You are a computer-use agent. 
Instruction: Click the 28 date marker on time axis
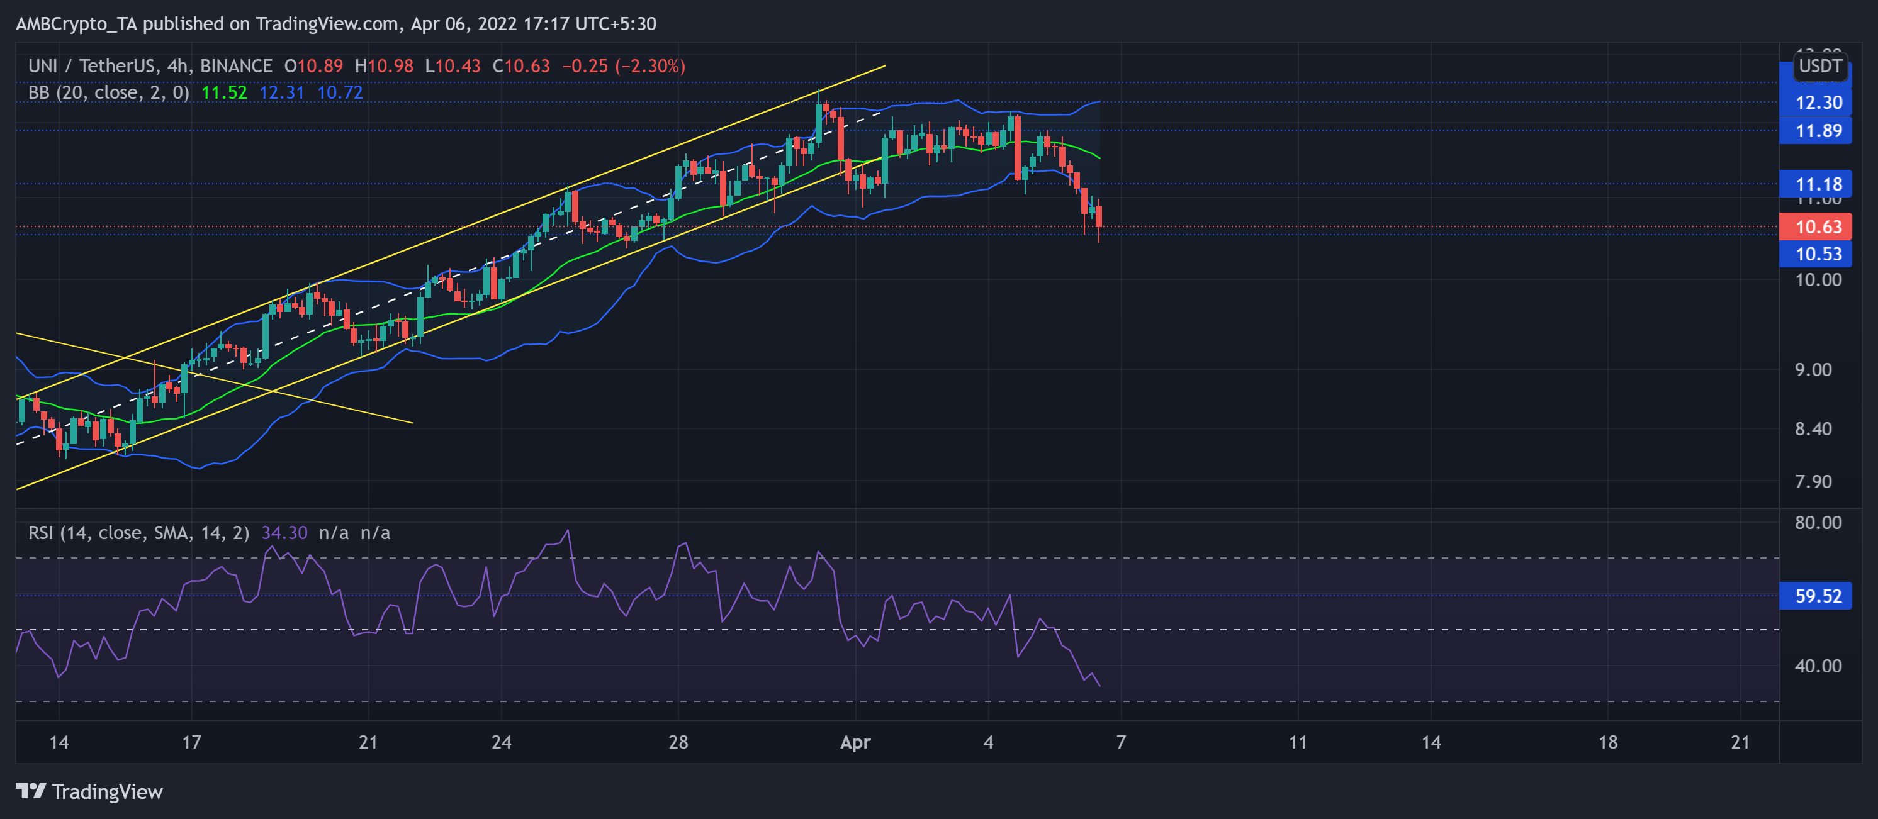678,742
